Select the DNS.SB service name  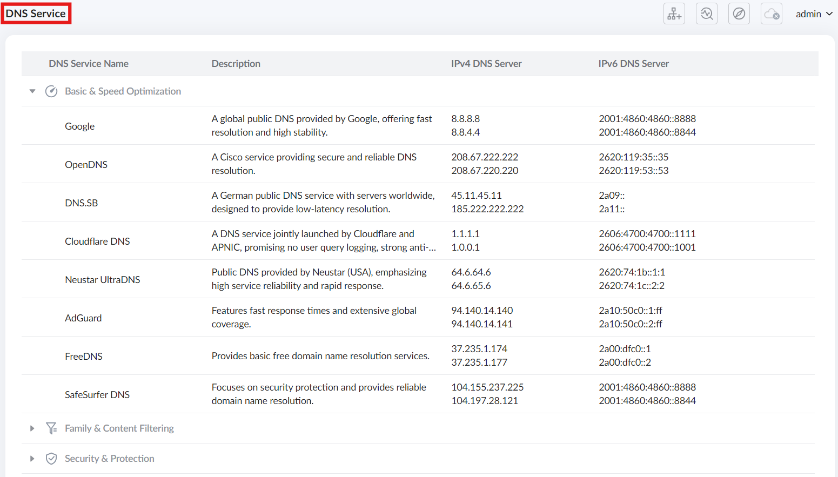click(x=82, y=203)
